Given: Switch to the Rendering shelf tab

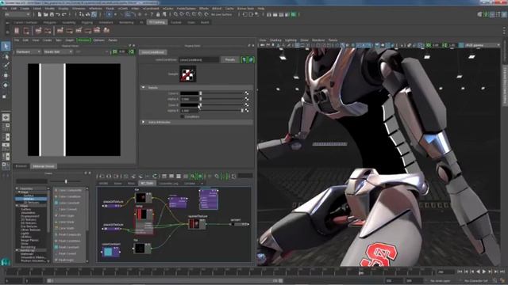Looking at the screenshot, I should click(126, 23).
